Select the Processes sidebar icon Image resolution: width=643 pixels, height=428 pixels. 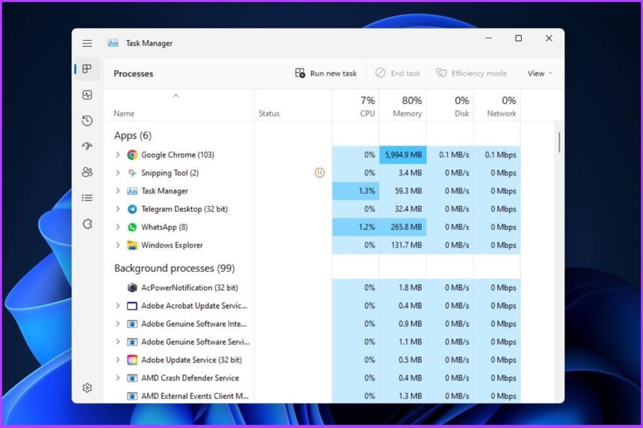point(87,69)
